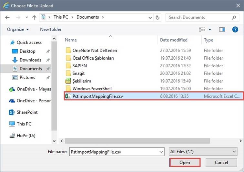Click the pin icon next to Downloads

tap(48, 60)
